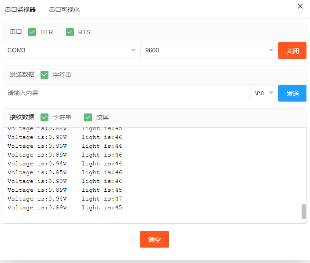Viewport: 310px width, 263px height.
Task: Disable the 滚屏 auto-scroll checkbox
Action: point(88,117)
